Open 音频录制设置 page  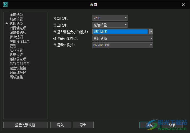(19, 64)
